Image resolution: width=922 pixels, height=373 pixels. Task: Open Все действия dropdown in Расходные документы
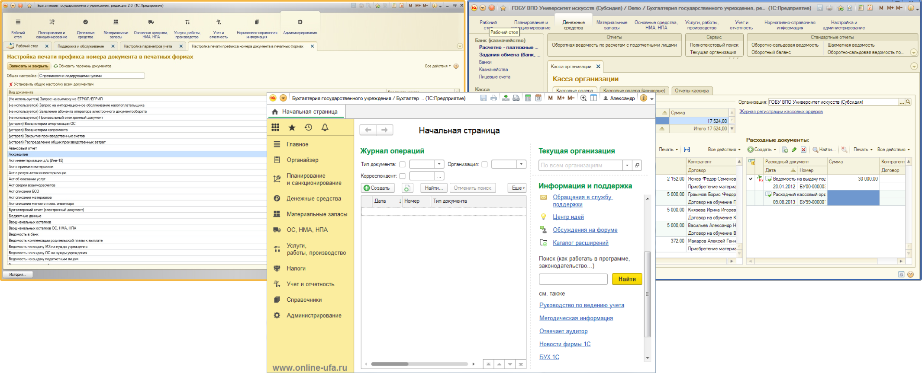click(x=893, y=150)
